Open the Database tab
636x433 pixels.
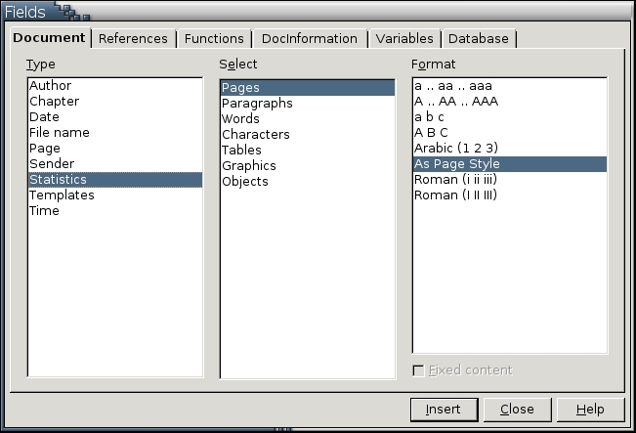[478, 38]
